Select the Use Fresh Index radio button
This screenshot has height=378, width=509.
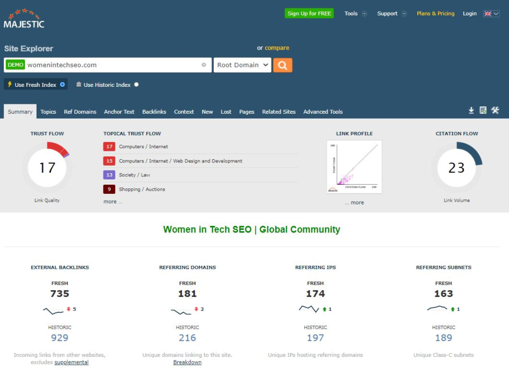(x=63, y=84)
